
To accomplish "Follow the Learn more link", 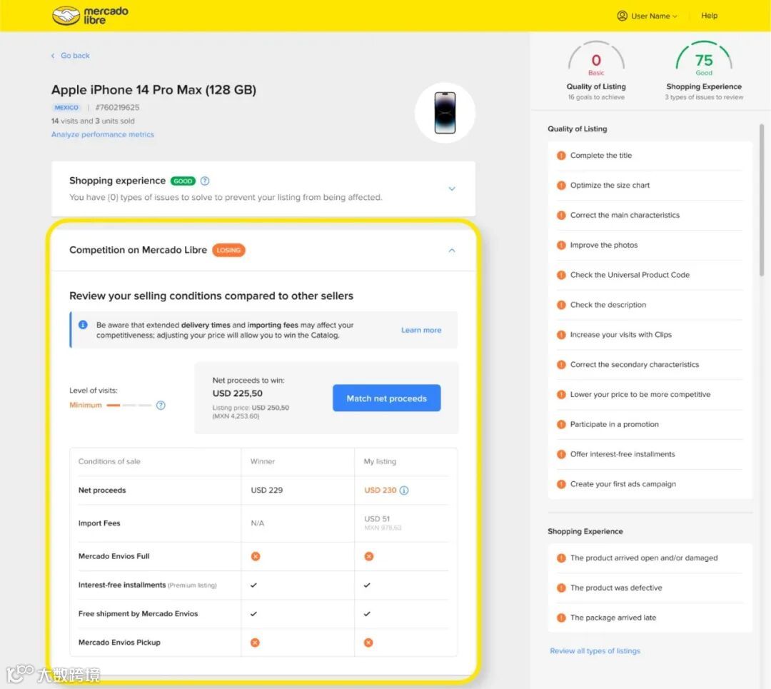I will click(421, 330).
